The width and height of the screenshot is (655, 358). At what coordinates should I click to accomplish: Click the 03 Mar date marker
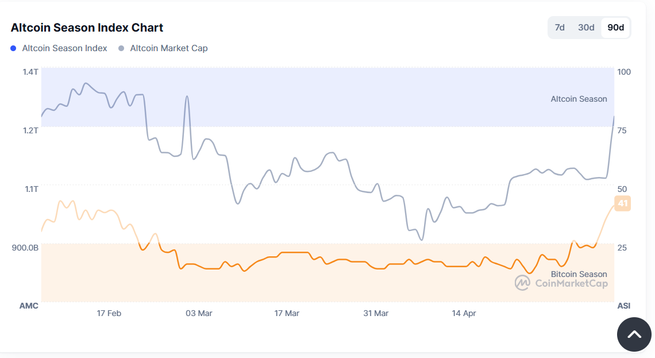[199, 313]
